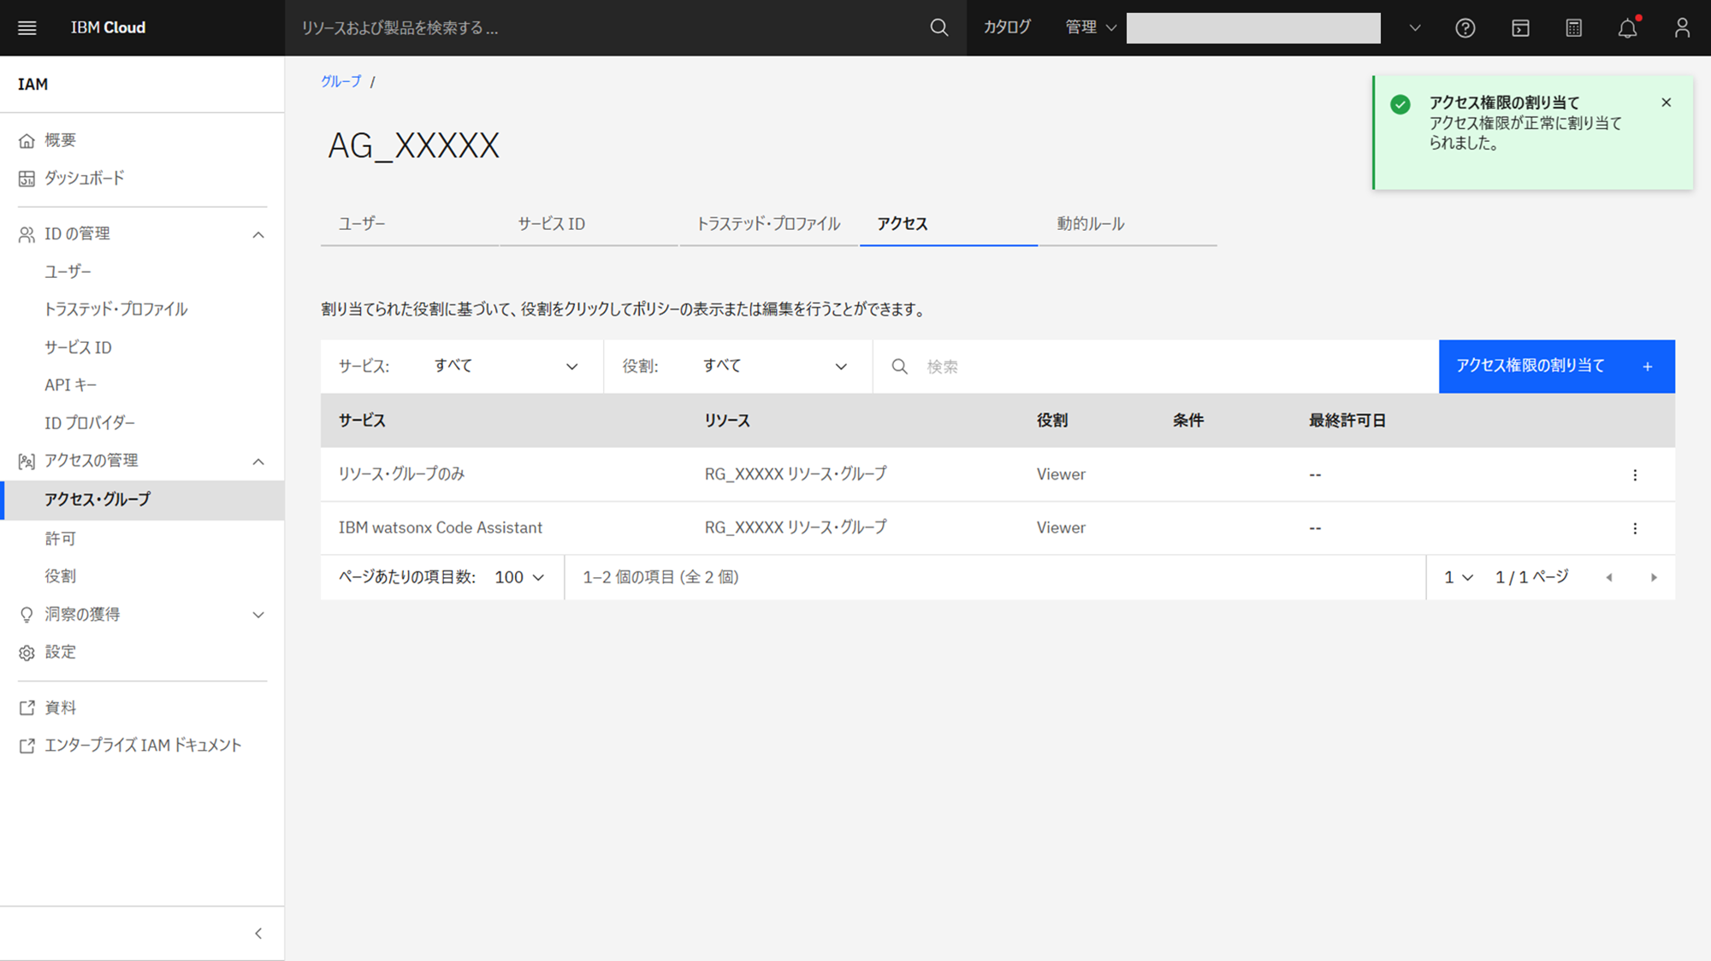1711x961 pixels.
Task: Switch to the ユーザー tab
Action: 362,224
